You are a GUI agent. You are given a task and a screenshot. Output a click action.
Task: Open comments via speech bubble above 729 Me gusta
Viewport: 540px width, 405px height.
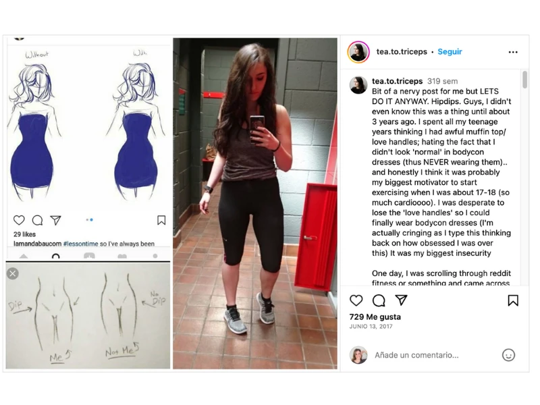(379, 300)
